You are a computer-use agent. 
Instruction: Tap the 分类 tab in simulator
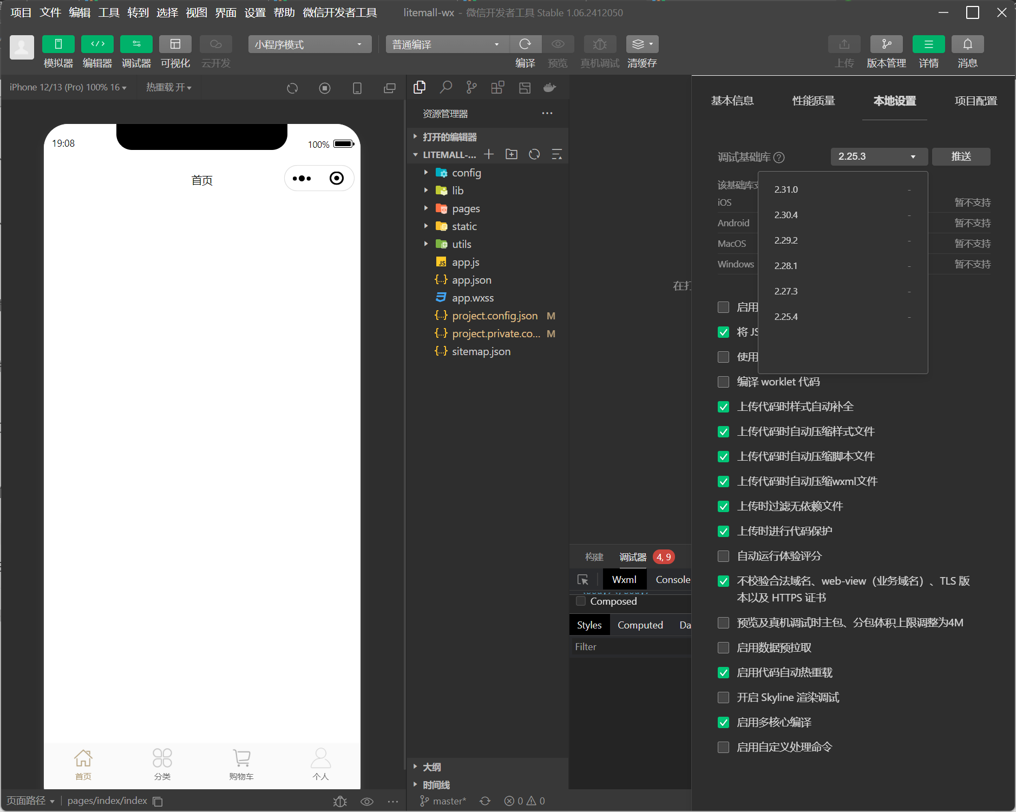(162, 764)
